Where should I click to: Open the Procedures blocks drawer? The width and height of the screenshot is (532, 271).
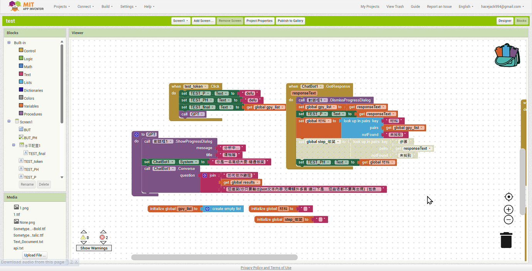click(x=32, y=114)
